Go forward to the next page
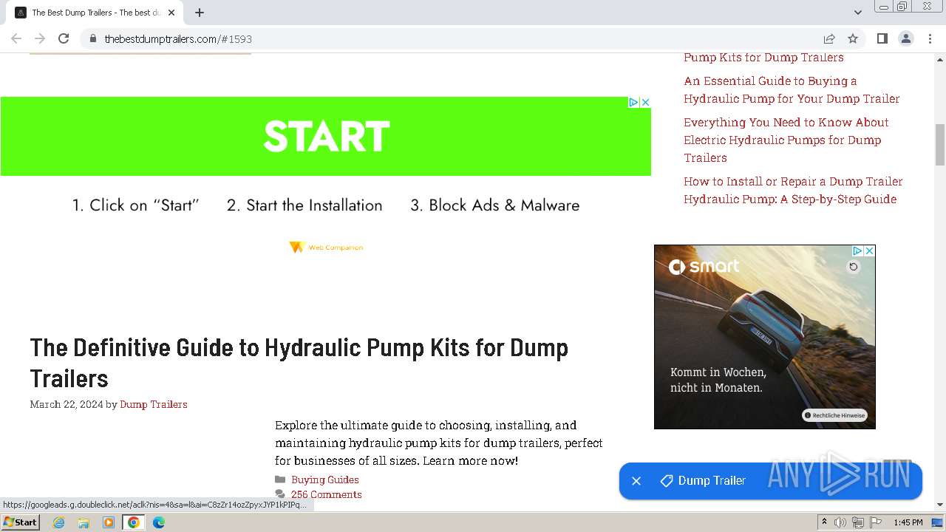The width and height of the screenshot is (946, 532). 40,38
